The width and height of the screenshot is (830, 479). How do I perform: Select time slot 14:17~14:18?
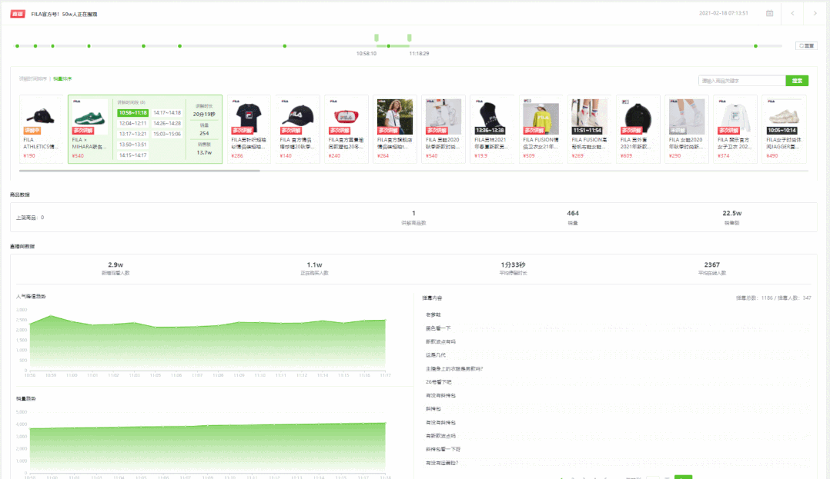click(x=167, y=112)
